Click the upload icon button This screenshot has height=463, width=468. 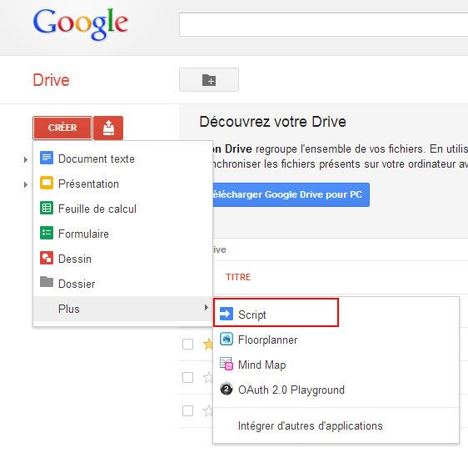pyautogui.click(x=108, y=128)
